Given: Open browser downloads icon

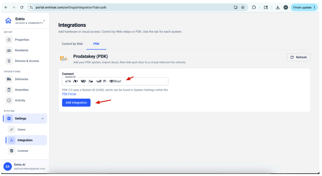Looking at the screenshot, I should click(x=278, y=7).
